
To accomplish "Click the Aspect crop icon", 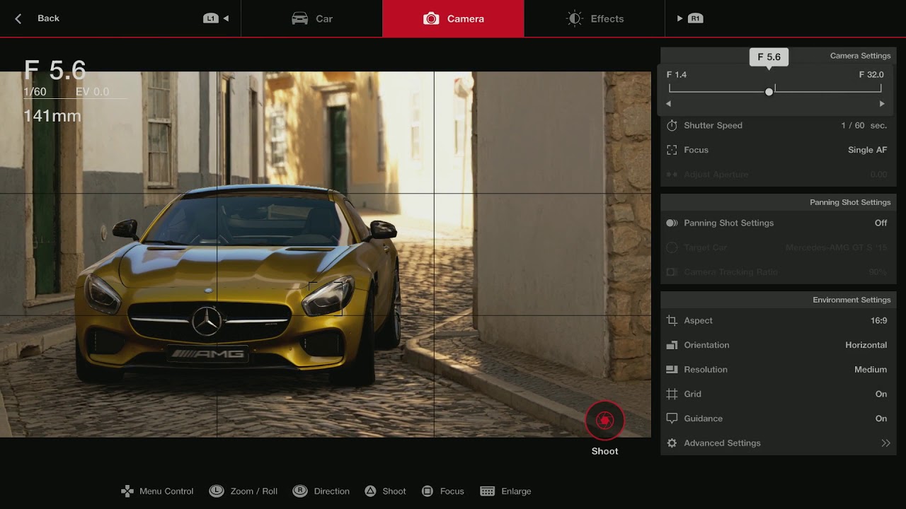I will [672, 320].
